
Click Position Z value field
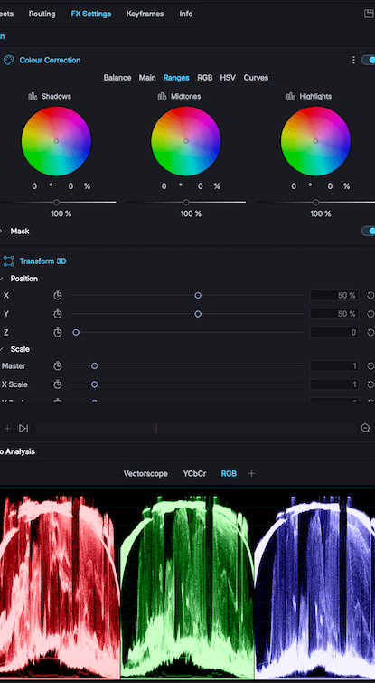pyautogui.click(x=334, y=333)
